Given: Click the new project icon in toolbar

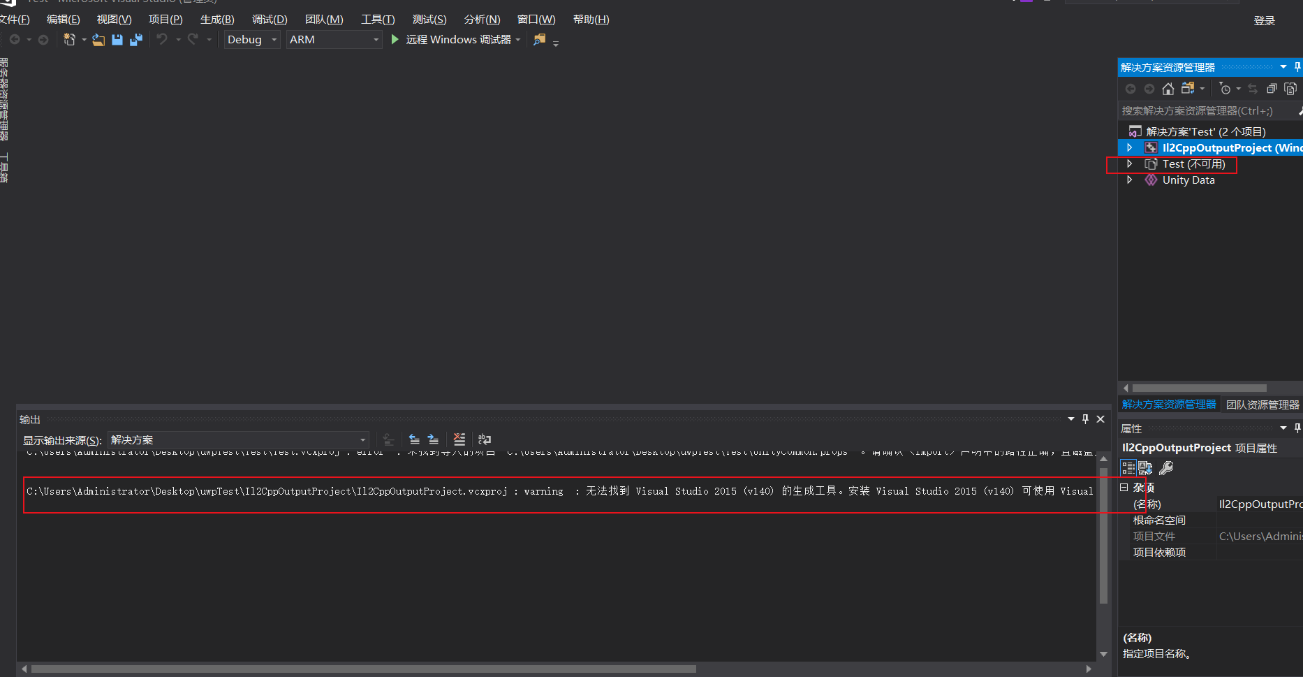Looking at the screenshot, I should (x=69, y=40).
